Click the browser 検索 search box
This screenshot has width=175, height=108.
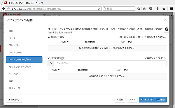click(x=119, y=9)
